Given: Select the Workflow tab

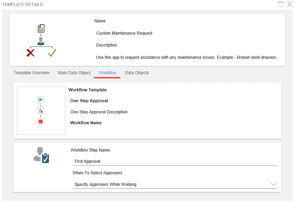Looking at the screenshot, I should pyautogui.click(x=107, y=73).
